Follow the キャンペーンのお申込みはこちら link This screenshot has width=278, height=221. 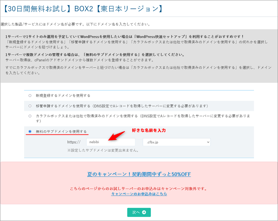point(139,194)
